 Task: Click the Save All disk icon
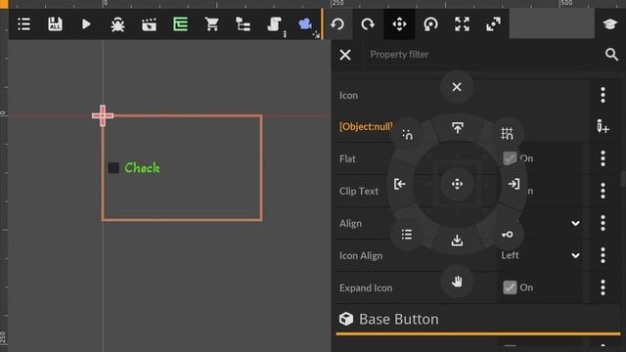pos(55,24)
